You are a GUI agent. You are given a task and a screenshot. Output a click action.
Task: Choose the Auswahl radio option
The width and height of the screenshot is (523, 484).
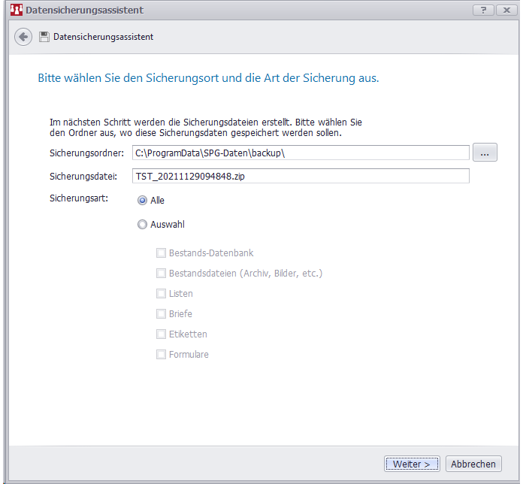[x=143, y=224]
